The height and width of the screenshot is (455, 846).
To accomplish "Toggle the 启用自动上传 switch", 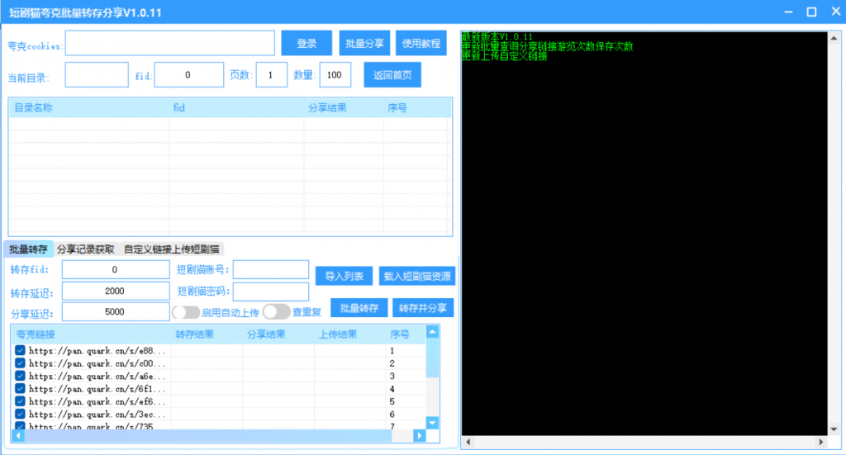I will (186, 312).
